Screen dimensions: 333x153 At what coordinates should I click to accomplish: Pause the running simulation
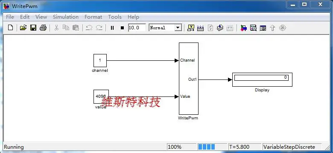(112, 28)
